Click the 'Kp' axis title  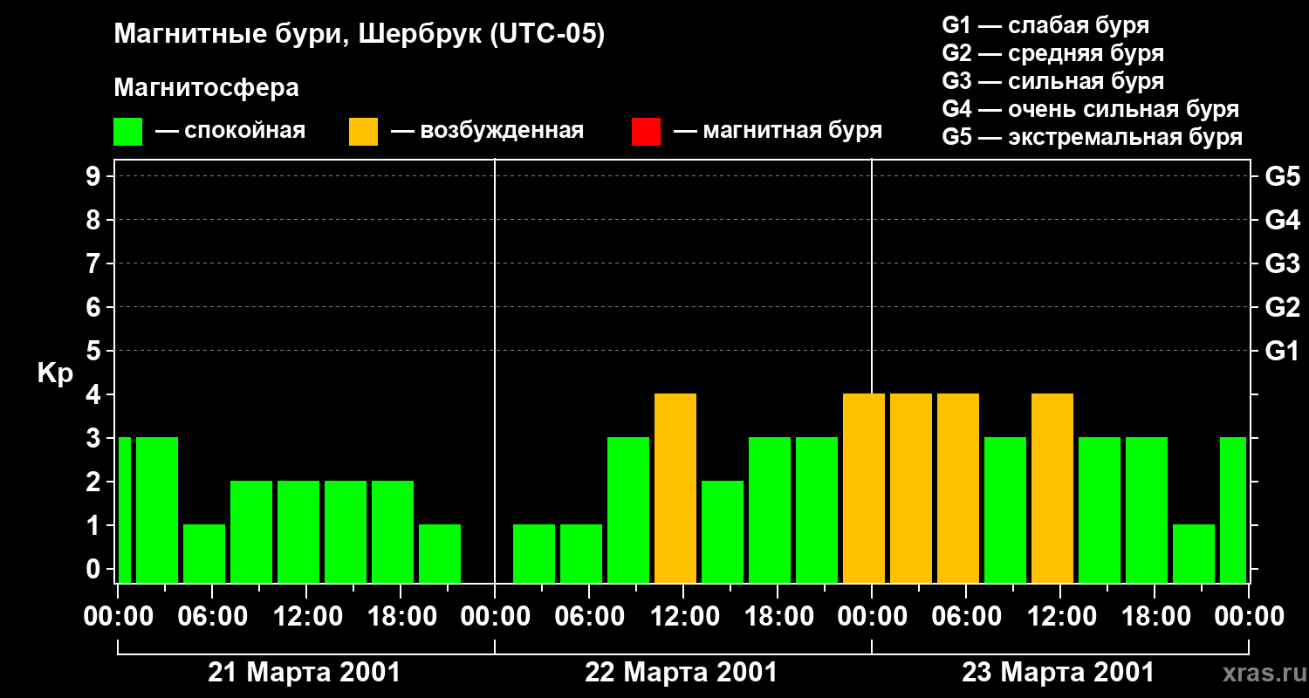point(55,373)
